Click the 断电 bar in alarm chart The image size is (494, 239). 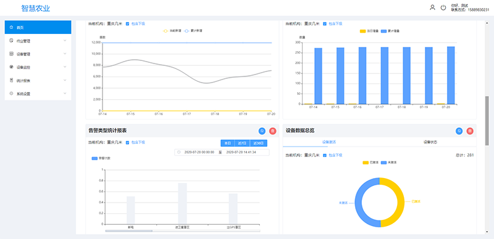(131, 211)
